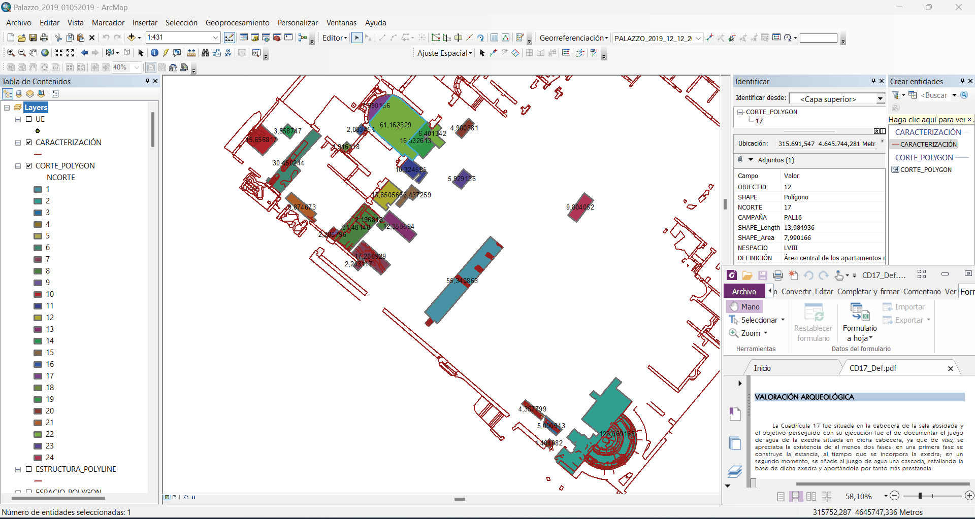Select the Measure ruler tool
Screen dimensions: 975x519
tap(191, 53)
